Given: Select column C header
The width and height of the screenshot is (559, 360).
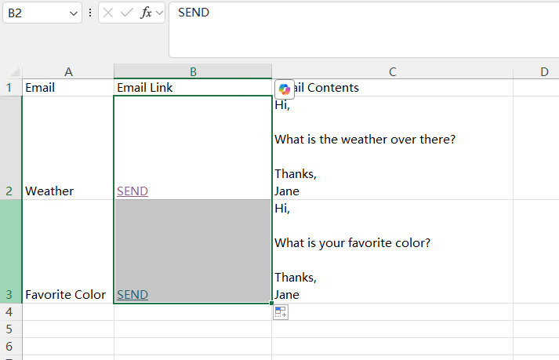Looking at the screenshot, I should (x=393, y=71).
